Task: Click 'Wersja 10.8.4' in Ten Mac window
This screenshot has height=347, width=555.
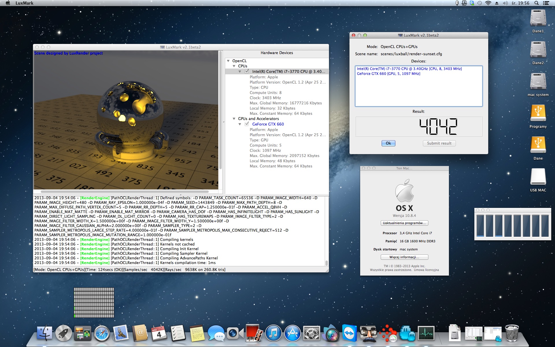Action: 404,215
